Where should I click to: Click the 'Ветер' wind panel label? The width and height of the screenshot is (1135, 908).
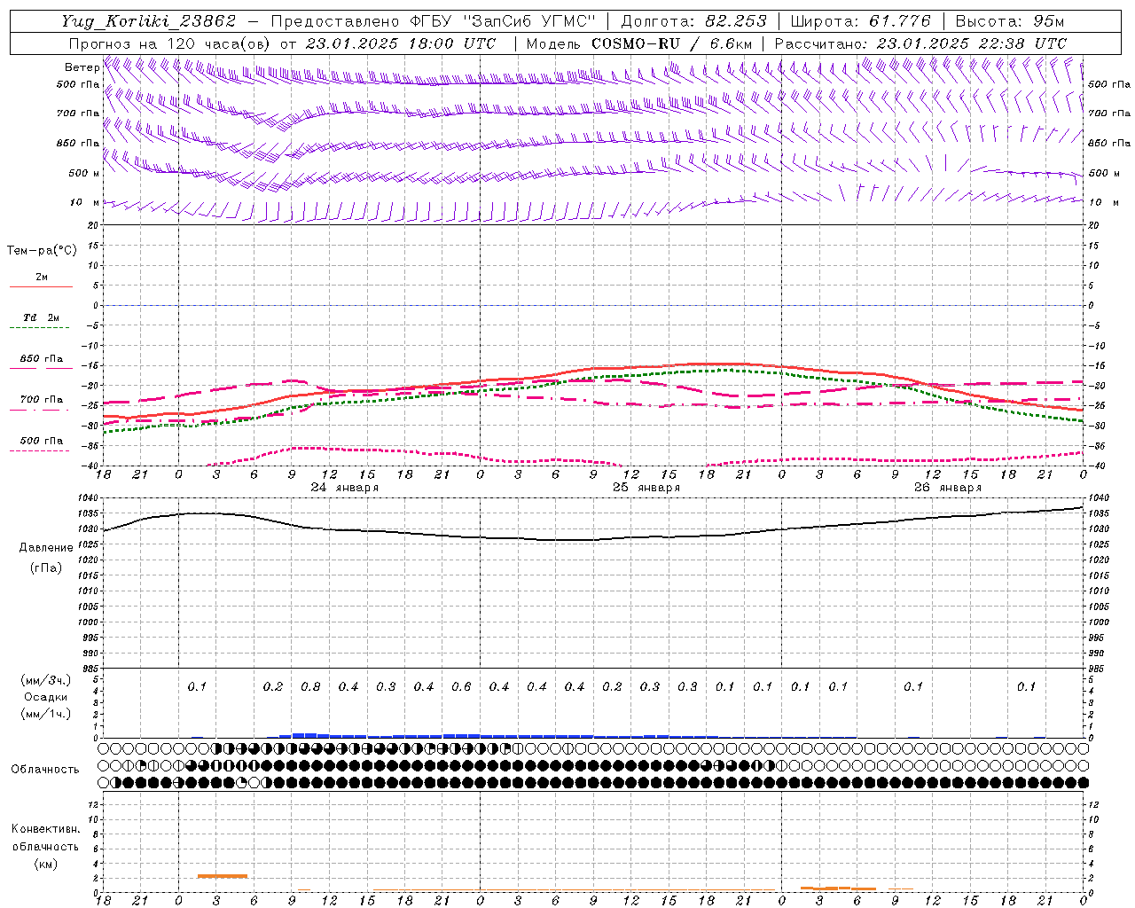click(x=82, y=67)
